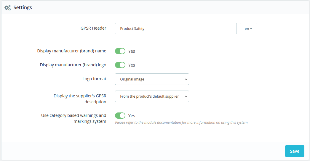Click 'Display manufacturer (brand) name' label
Viewport: 310px width, 161px height.
72,51
